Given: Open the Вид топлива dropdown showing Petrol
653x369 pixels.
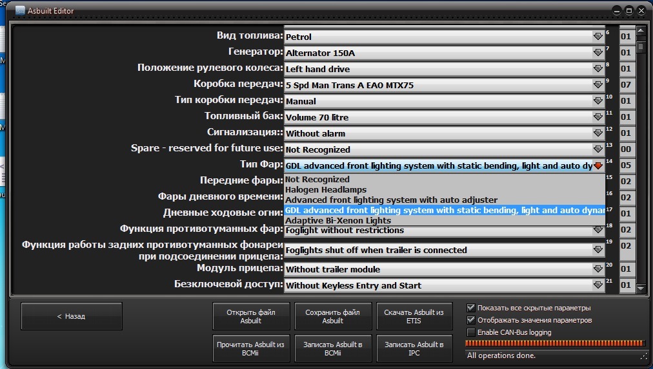Looking at the screenshot, I should coord(445,37).
